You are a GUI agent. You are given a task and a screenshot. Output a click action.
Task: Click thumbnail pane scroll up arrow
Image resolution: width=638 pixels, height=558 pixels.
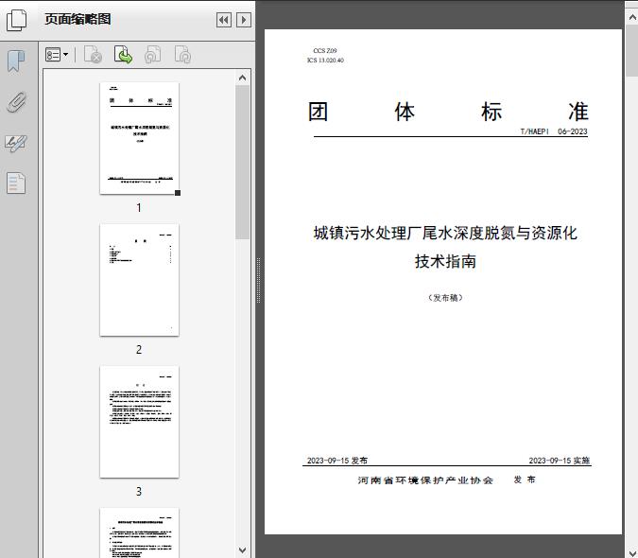tap(243, 78)
